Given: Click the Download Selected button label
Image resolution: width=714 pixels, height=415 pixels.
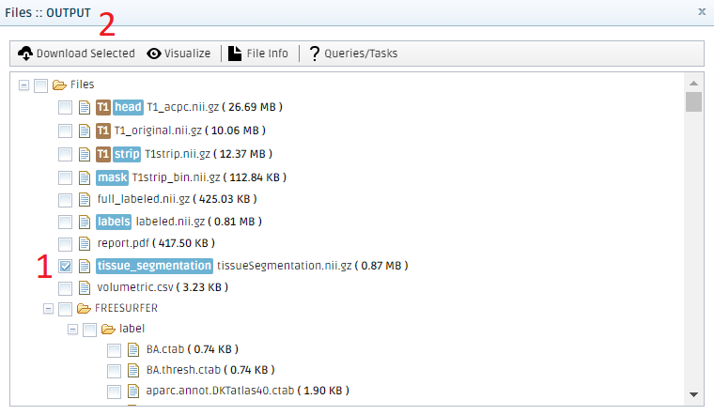Looking at the screenshot, I should pos(85,54).
